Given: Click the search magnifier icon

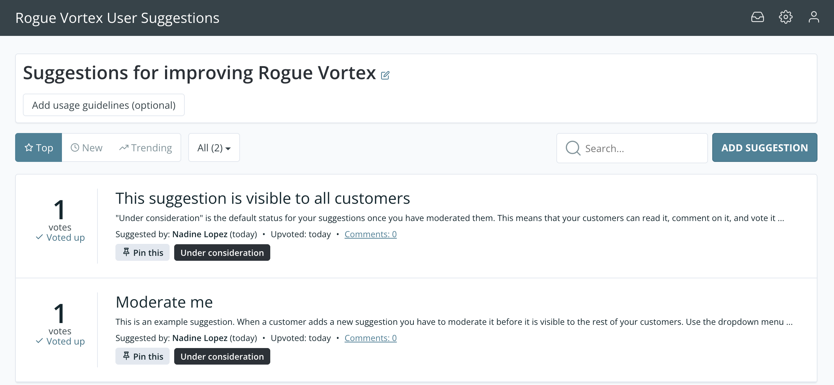Looking at the screenshot, I should pos(573,148).
